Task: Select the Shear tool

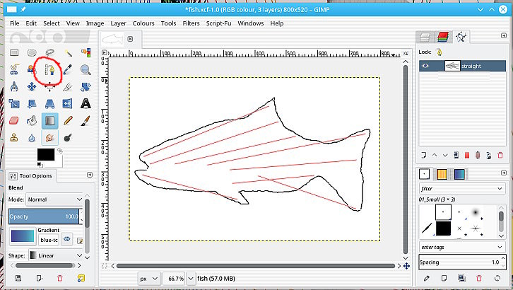Action: point(32,104)
